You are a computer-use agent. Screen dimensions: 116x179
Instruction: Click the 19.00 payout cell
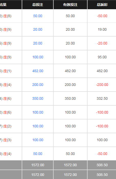coord(102,29)
